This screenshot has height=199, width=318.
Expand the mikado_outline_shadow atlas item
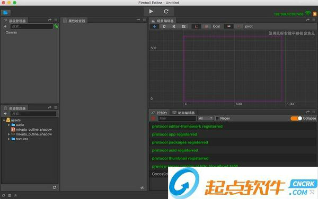(9, 134)
